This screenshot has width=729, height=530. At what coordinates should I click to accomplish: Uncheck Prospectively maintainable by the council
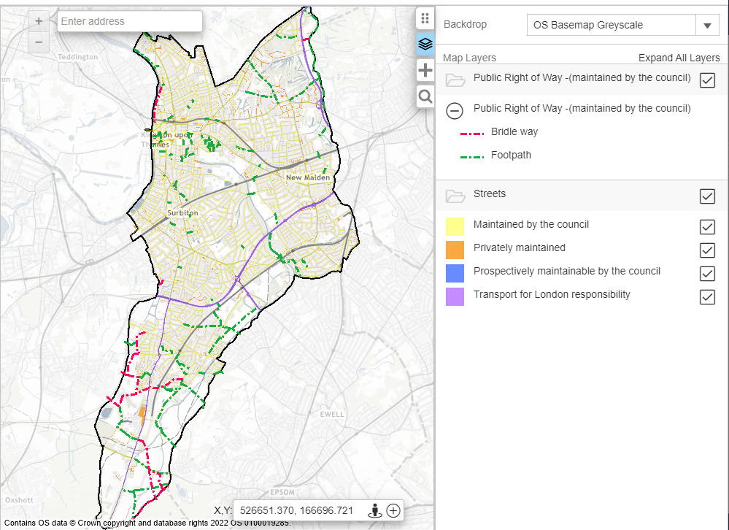coord(707,273)
